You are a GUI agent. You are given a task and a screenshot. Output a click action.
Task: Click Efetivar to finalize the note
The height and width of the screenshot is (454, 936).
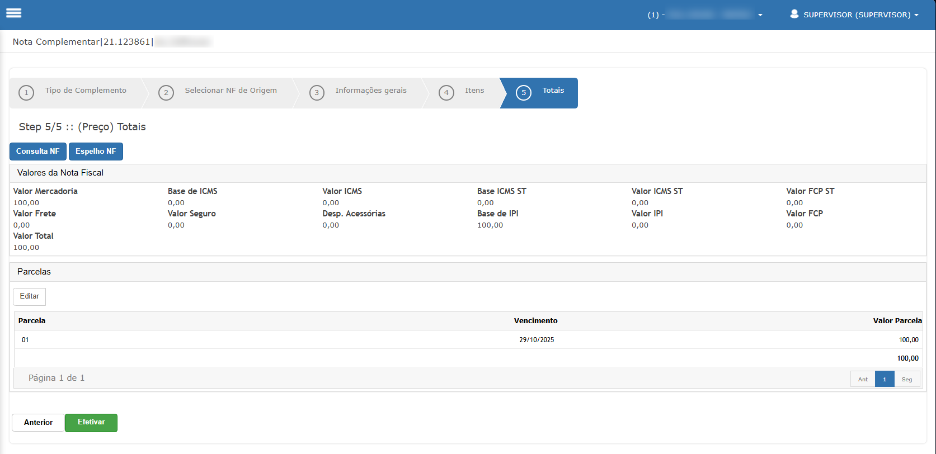[x=91, y=423]
